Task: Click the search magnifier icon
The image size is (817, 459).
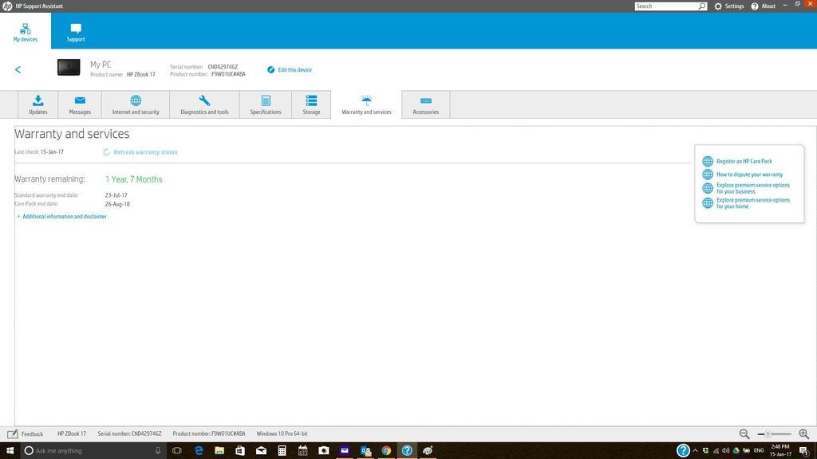Action: (x=702, y=6)
